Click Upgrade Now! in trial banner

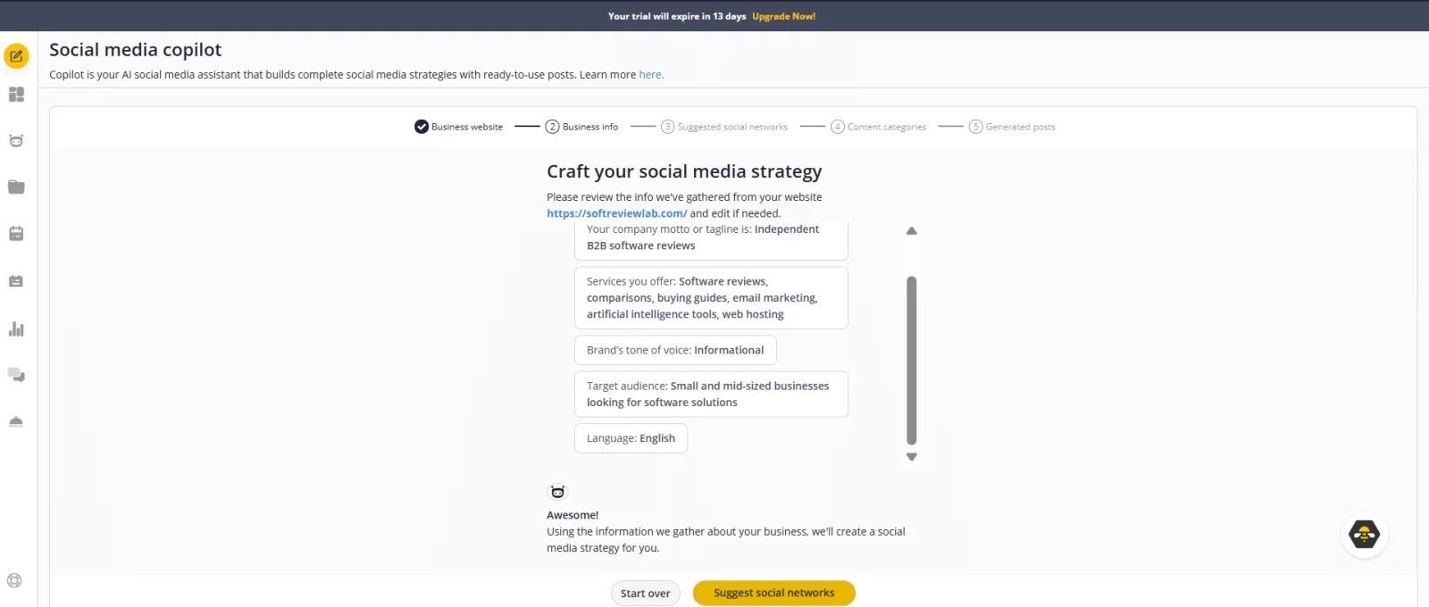point(783,16)
